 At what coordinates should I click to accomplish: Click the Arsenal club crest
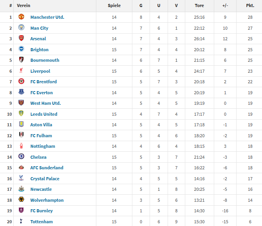[22, 39]
